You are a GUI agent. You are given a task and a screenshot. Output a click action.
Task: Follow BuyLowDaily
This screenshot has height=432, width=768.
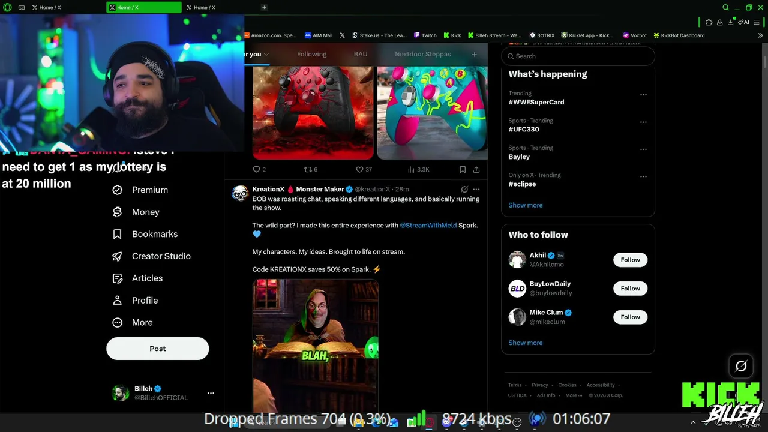(630, 289)
